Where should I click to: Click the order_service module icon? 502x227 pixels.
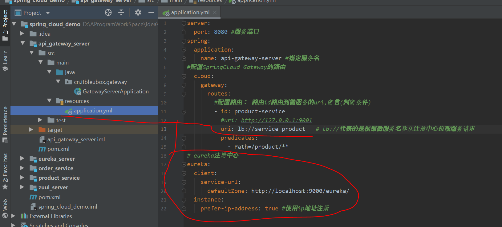(33, 168)
